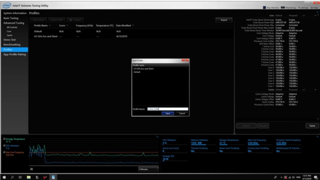Select Core under Advanced Tuning
Image resolution: width=320 pixels, height=180 pixels.
click(x=9, y=32)
